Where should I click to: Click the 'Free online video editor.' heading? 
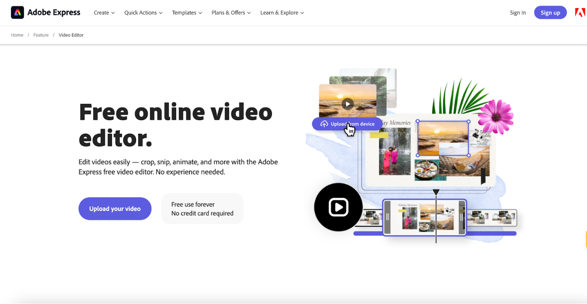[176, 125]
